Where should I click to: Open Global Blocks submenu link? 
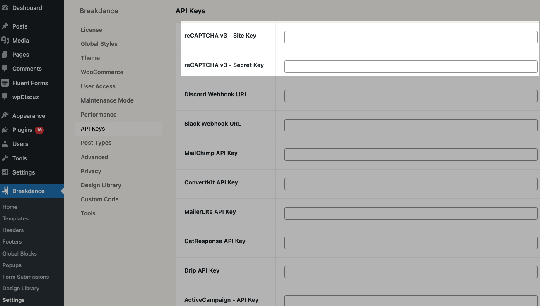pos(19,253)
